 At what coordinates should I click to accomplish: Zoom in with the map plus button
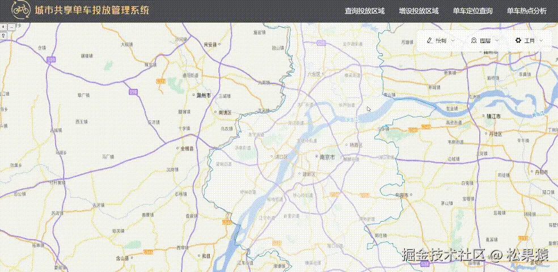(3, 27)
